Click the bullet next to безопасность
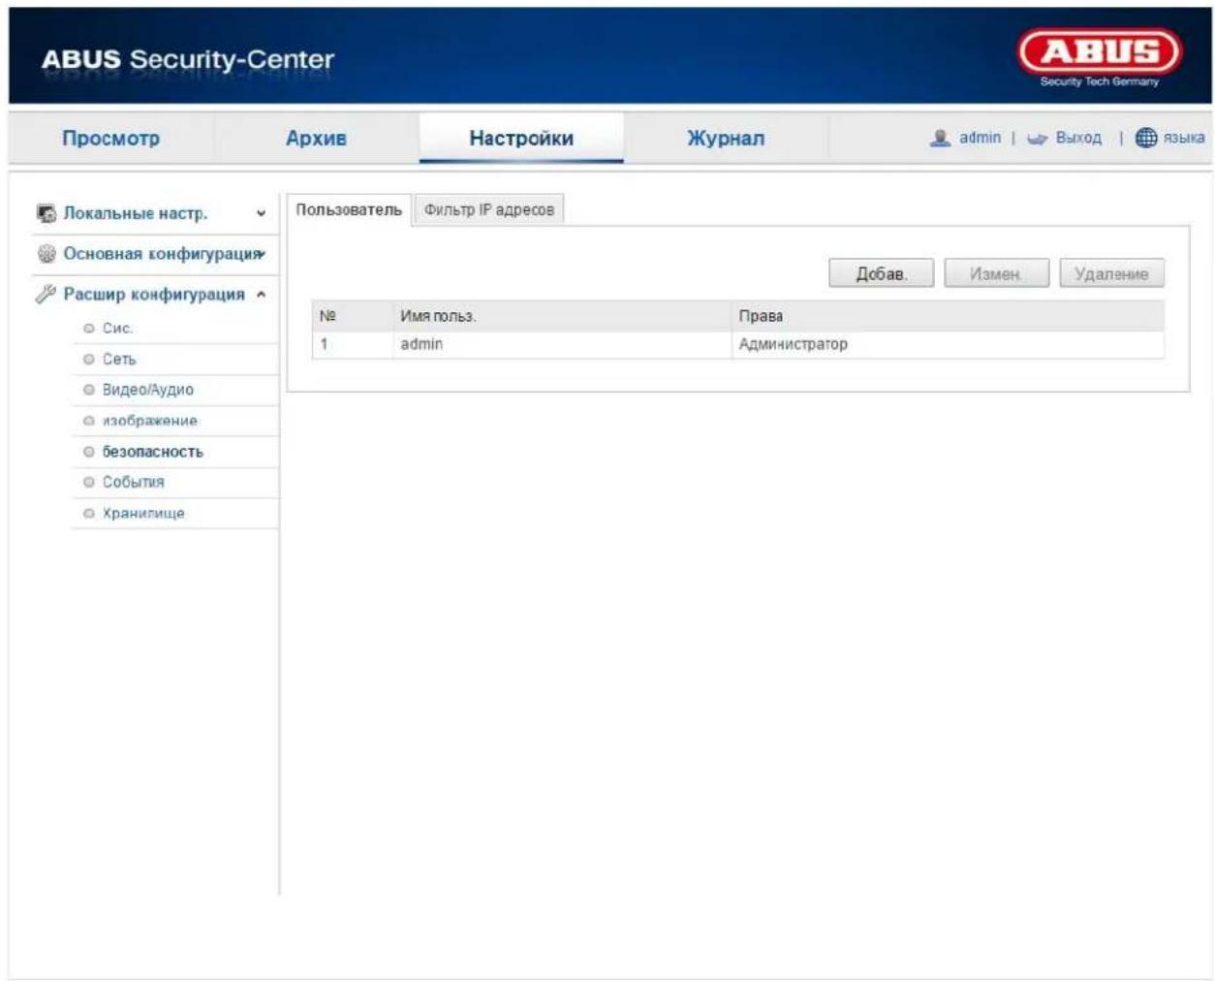Viewport: 1215px width, 981px height. (x=89, y=452)
